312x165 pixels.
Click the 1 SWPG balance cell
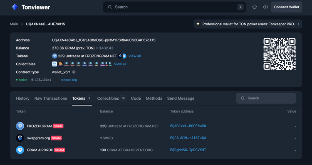(x=106, y=138)
